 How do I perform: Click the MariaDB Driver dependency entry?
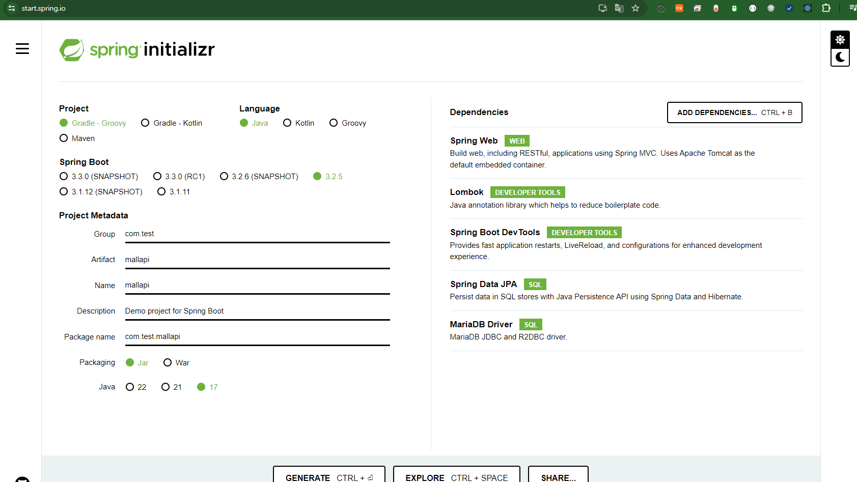coord(626,331)
